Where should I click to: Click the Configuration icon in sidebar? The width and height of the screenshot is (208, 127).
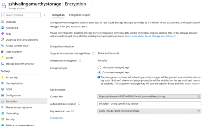pyautogui.click(x=3, y=95)
